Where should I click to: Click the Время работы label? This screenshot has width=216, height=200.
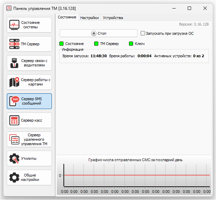pos(122,56)
